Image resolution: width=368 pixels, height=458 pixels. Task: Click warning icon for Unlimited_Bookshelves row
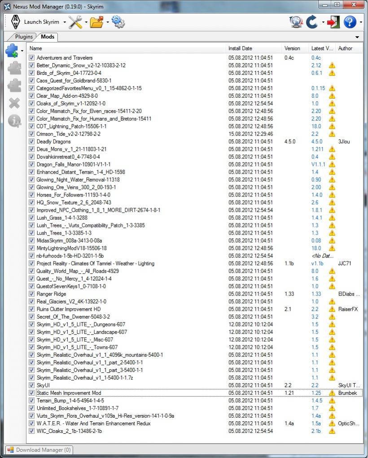(332, 408)
